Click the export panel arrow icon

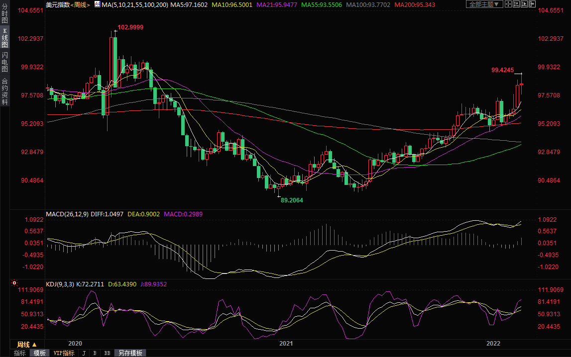(x=533, y=4)
